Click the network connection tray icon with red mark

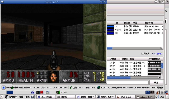point(166,92)
